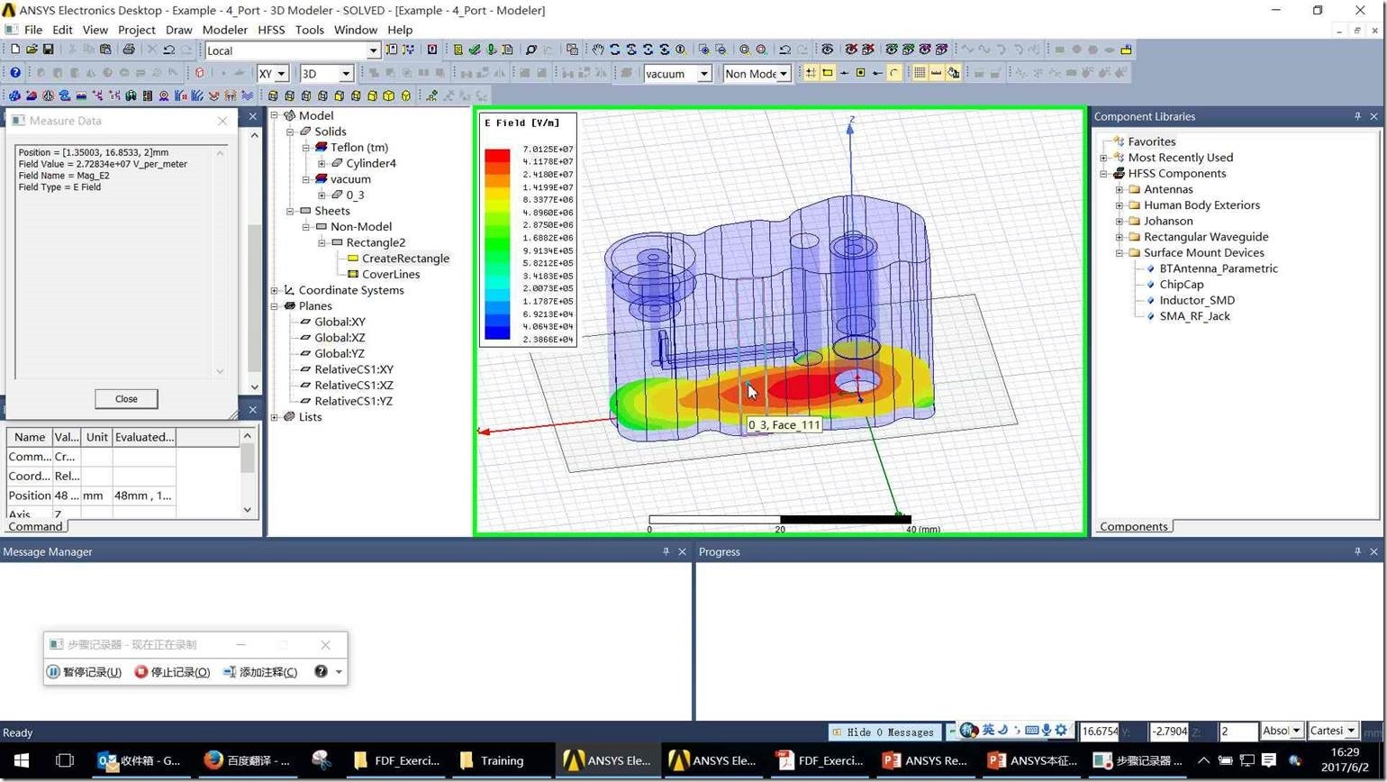Click the blue Help question-mark icon
The height and width of the screenshot is (782, 1387).
[x=15, y=73]
